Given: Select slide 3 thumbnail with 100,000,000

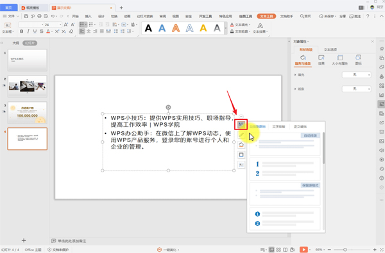Looking at the screenshot, I should coord(27,113).
